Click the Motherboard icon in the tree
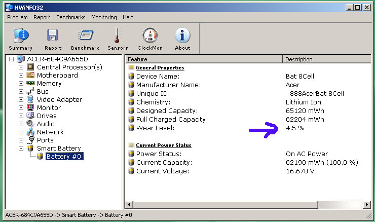The height and width of the screenshot is (222, 375). pyautogui.click(x=30, y=75)
